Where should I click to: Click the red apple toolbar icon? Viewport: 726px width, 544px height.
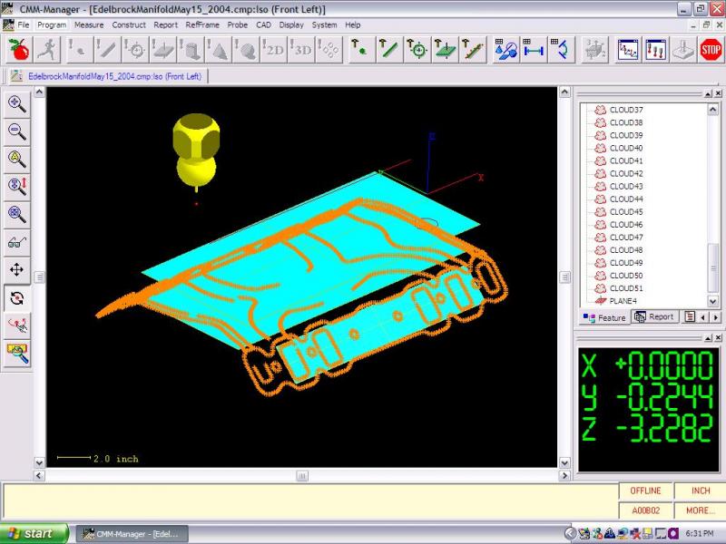point(17,49)
